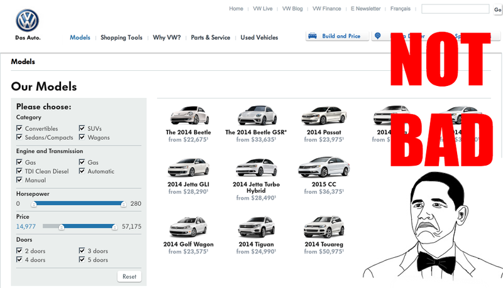Image resolution: width=503 pixels, height=288 pixels.
Task: Click the Horsepower slider maximum handle
Action: coord(123,204)
